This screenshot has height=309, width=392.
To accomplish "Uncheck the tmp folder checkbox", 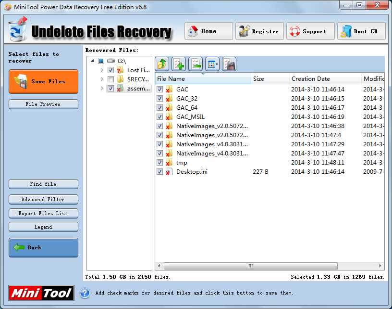I will (160, 163).
